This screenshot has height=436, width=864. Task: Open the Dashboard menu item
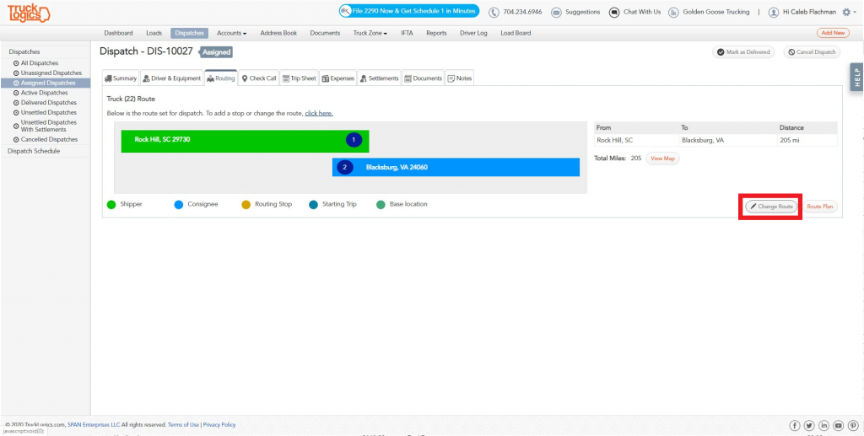[118, 33]
